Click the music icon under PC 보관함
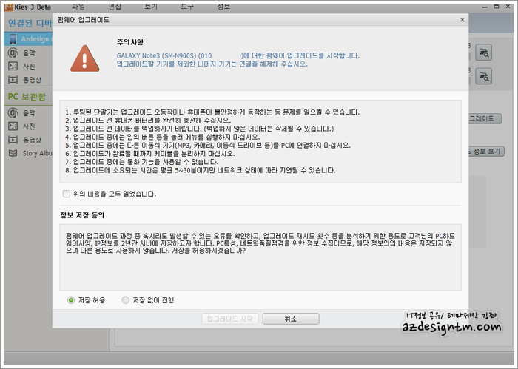The width and height of the screenshot is (518, 369). 13,113
